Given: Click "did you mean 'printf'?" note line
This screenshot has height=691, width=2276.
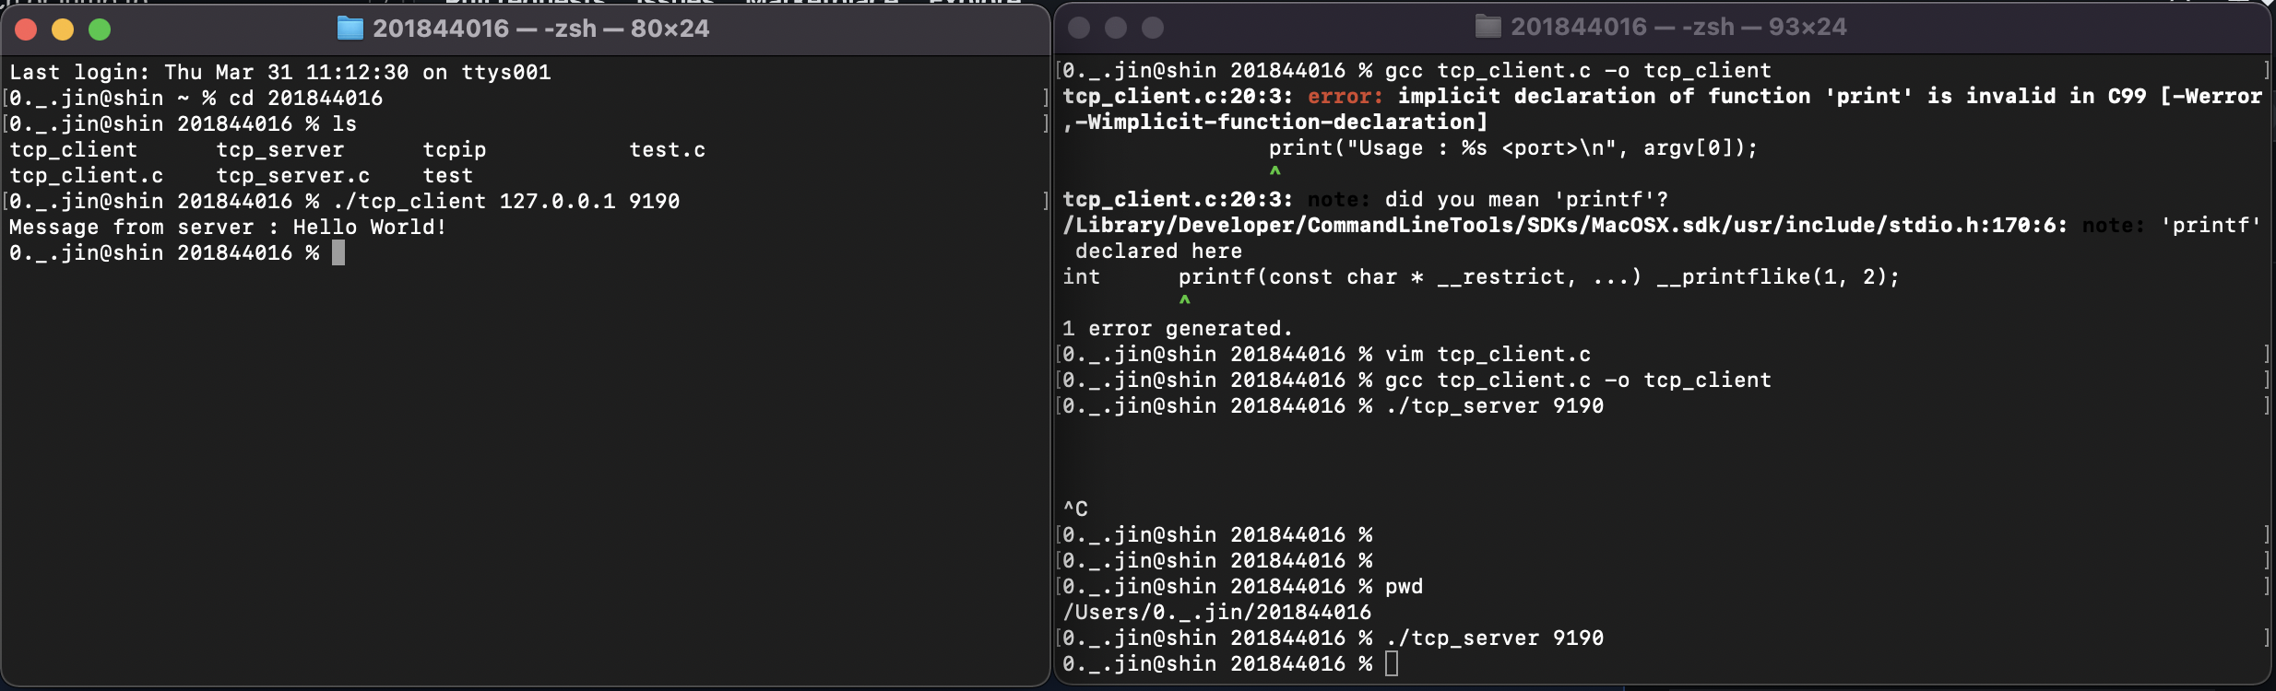Looking at the screenshot, I should 1526,199.
